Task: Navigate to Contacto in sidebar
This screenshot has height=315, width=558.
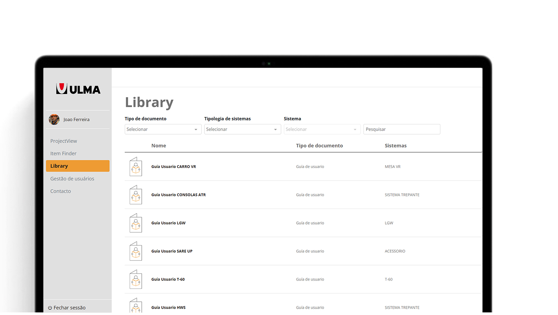Action: pyautogui.click(x=61, y=191)
